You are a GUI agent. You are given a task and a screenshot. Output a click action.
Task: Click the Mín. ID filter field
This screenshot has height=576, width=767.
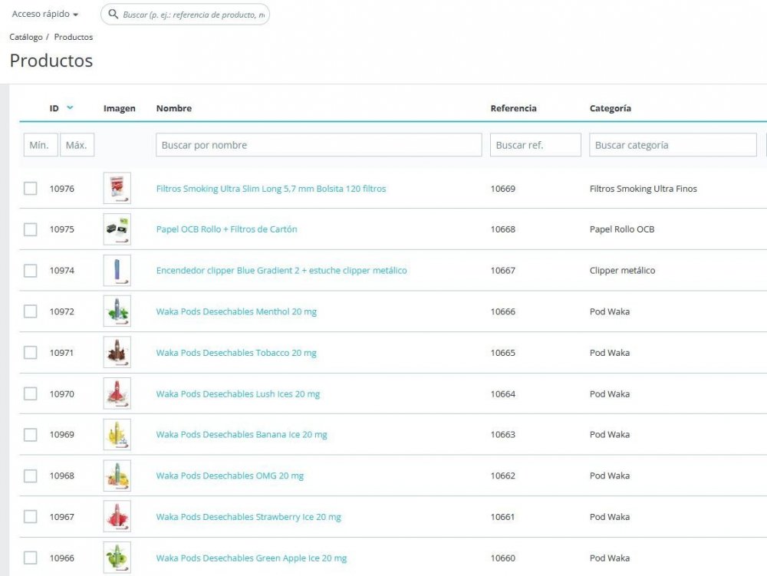click(x=41, y=145)
